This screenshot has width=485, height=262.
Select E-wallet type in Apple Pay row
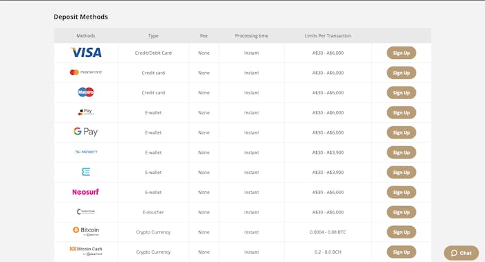click(x=153, y=112)
